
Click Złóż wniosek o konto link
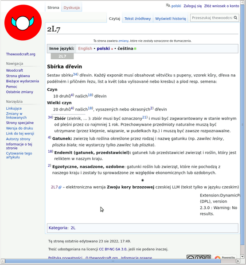click(222, 6)
